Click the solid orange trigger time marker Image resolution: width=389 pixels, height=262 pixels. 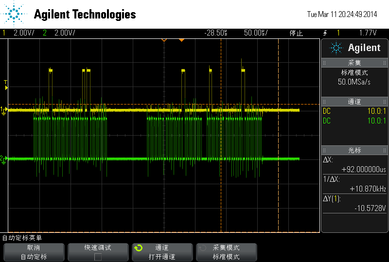tap(181, 40)
